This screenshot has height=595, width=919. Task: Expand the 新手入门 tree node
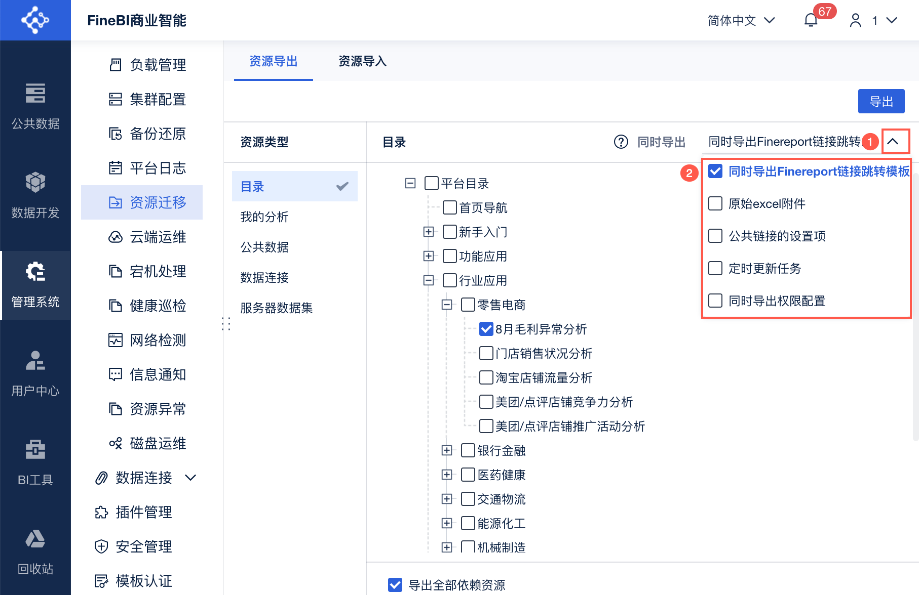pyautogui.click(x=429, y=232)
